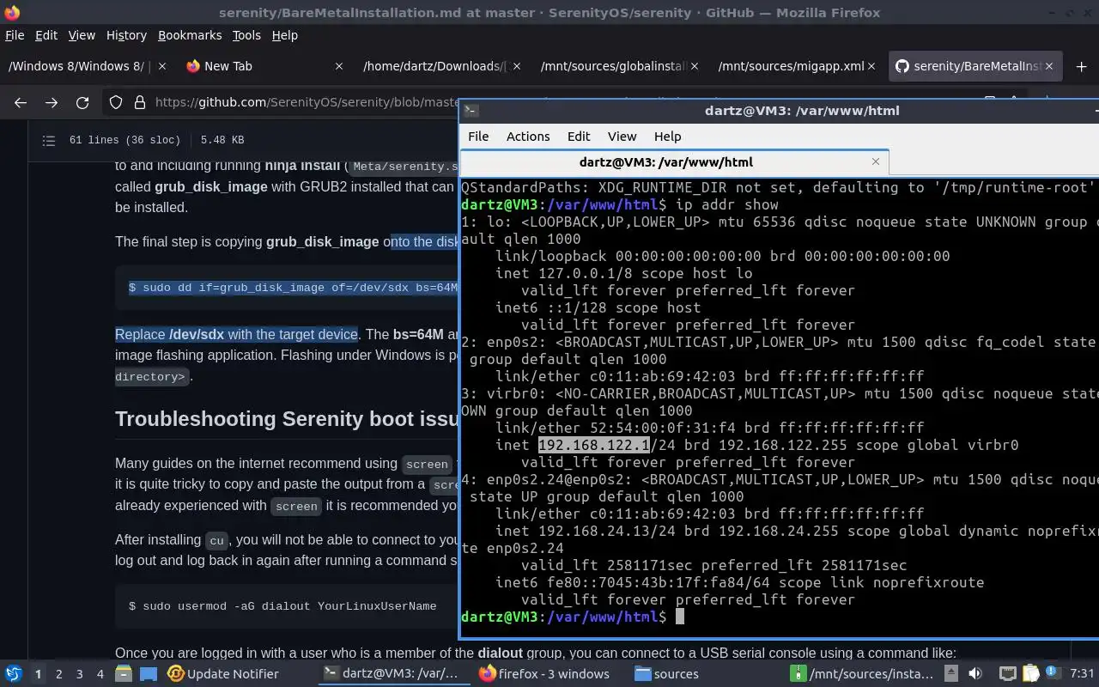Open Firefox File menu

[x=15, y=35]
